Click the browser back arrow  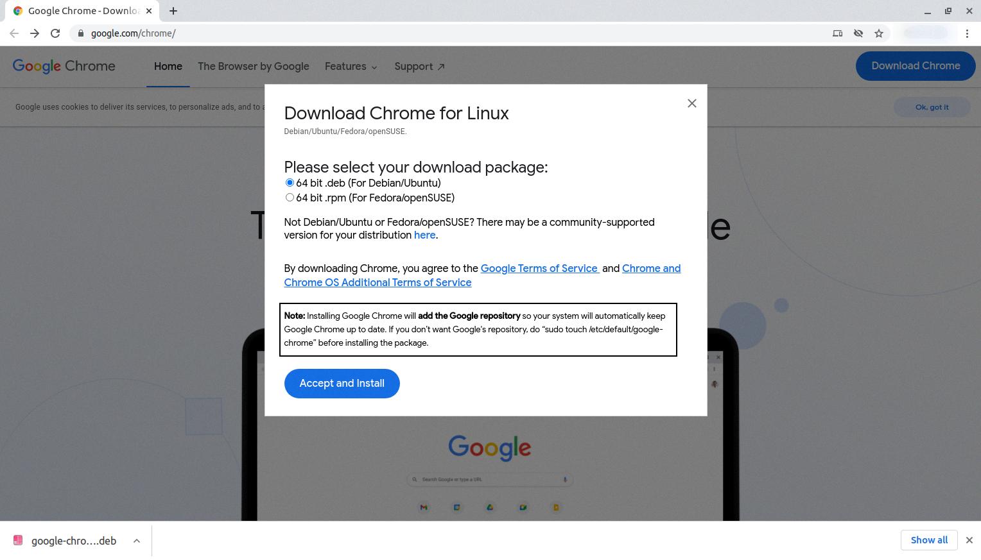[x=14, y=33]
